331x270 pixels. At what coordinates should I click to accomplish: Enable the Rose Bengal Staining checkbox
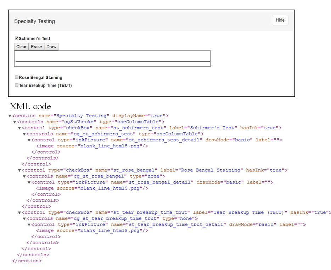click(x=17, y=77)
